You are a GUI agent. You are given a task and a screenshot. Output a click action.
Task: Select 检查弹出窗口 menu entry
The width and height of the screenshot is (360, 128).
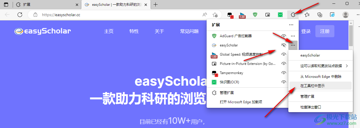(321, 107)
